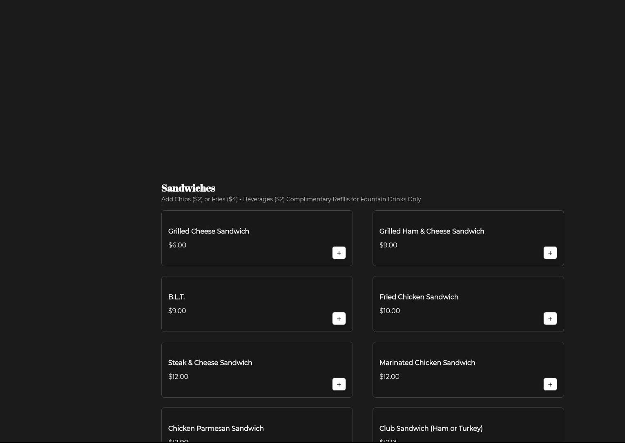This screenshot has height=443, width=625.
Task: Open Grilled Ham & Cheese Sandwich title
Action: click(x=431, y=232)
